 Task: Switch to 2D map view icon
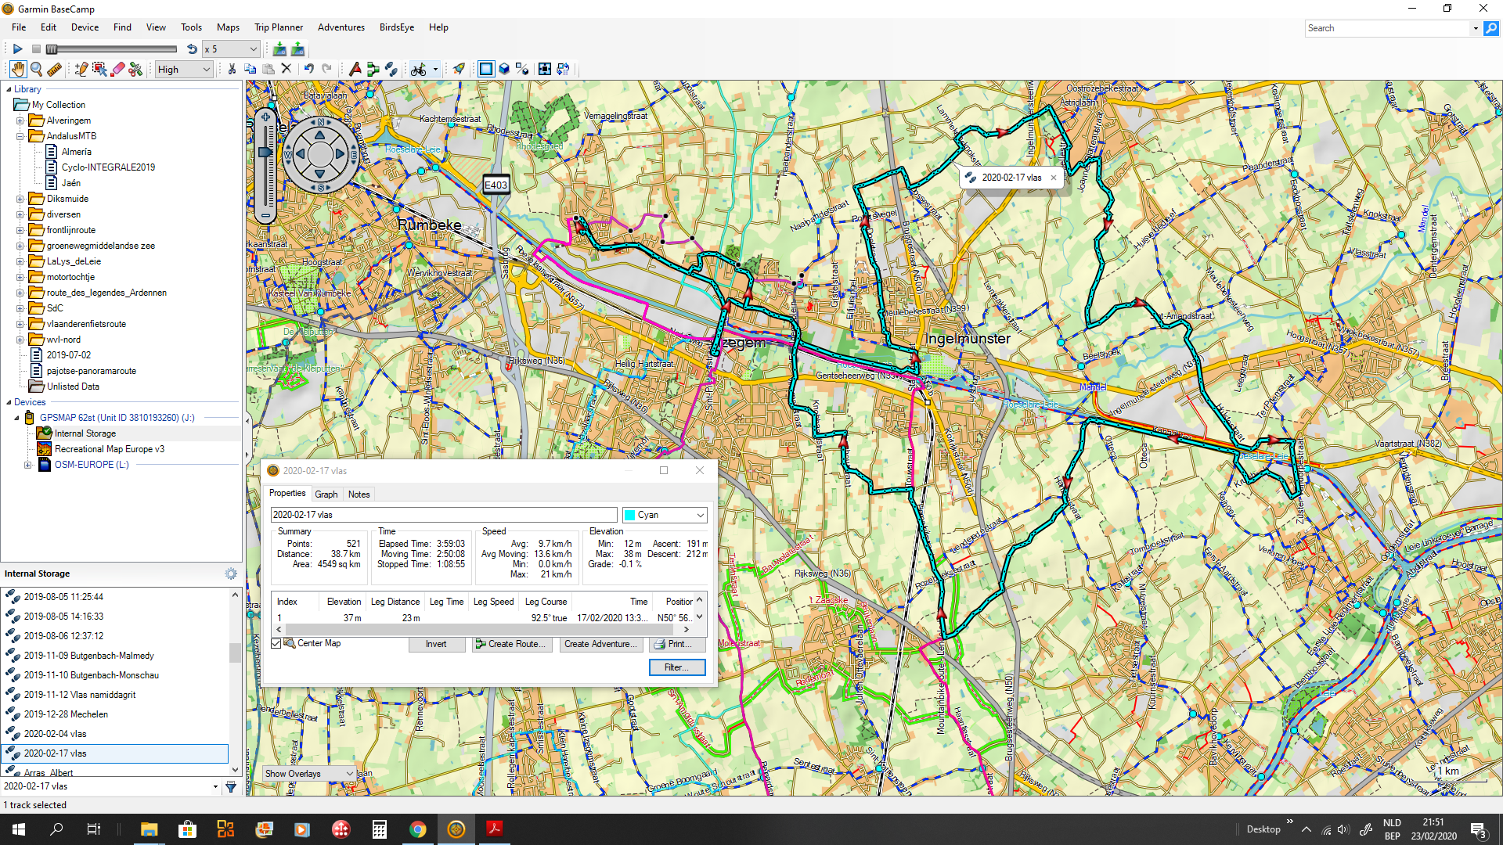tap(486, 69)
